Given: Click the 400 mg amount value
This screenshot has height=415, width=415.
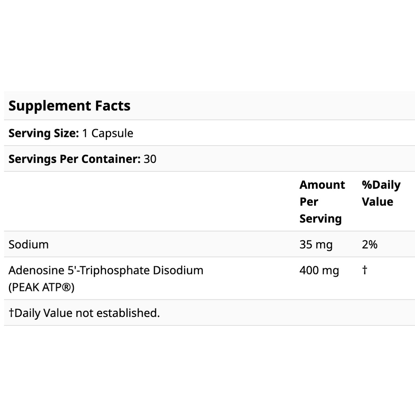Looking at the screenshot, I should click(x=319, y=270).
